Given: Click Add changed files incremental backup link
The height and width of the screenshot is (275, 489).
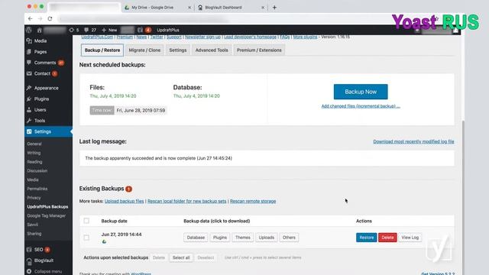Looking at the screenshot, I should 361,106.
